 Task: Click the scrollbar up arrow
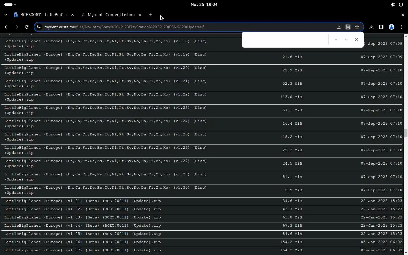406,36
